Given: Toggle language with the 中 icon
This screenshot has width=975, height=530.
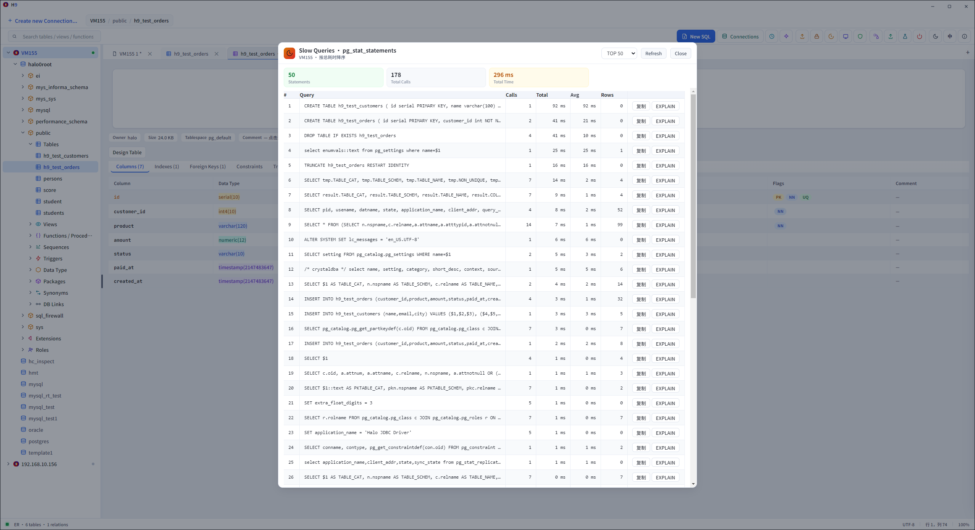Looking at the screenshot, I should [950, 37].
